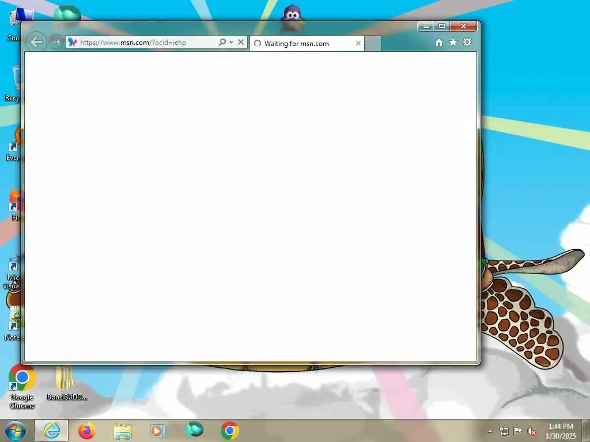The width and height of the screenshot is (590, 442).
Task: Show hidden tray icons arrow
Action: (x=490, y=431)
